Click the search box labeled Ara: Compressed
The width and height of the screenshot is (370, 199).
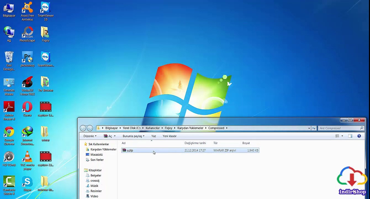(x=341, y=128)
